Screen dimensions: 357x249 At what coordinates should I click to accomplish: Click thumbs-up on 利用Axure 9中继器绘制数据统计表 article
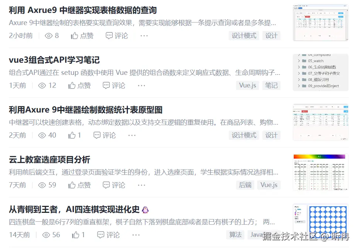click(x=74, y=135)
